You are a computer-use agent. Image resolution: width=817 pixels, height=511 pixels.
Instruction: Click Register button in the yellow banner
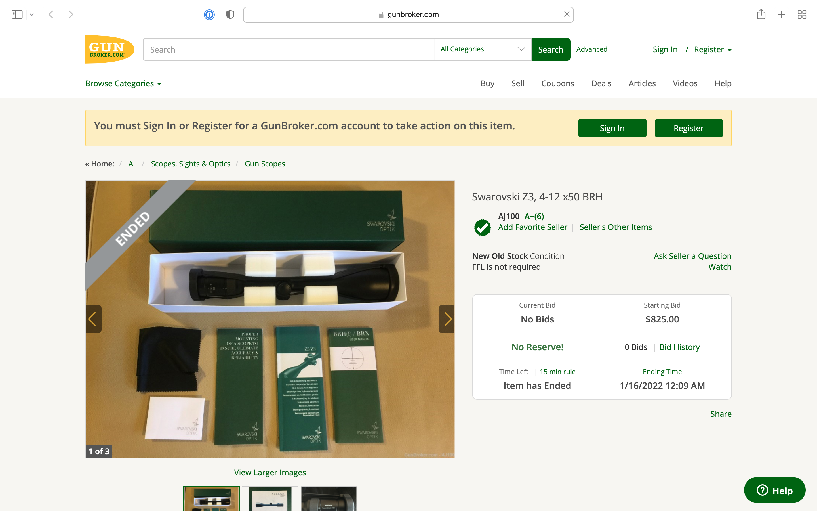point(688,128)
